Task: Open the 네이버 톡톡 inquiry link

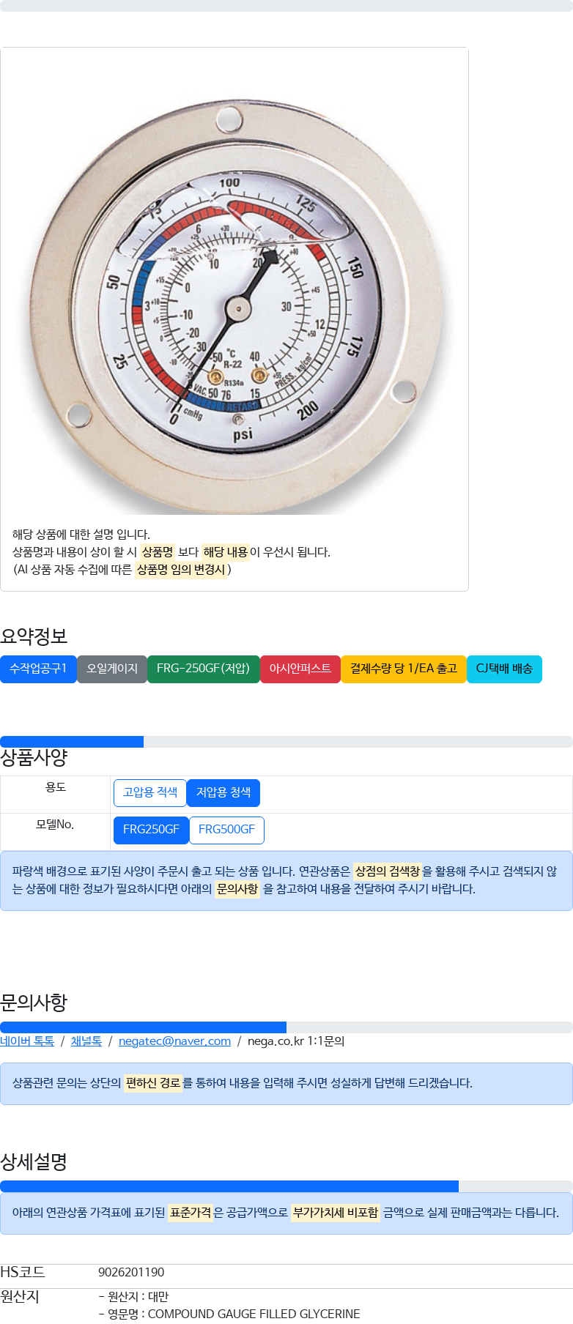Action: [x=27, y=1041]
